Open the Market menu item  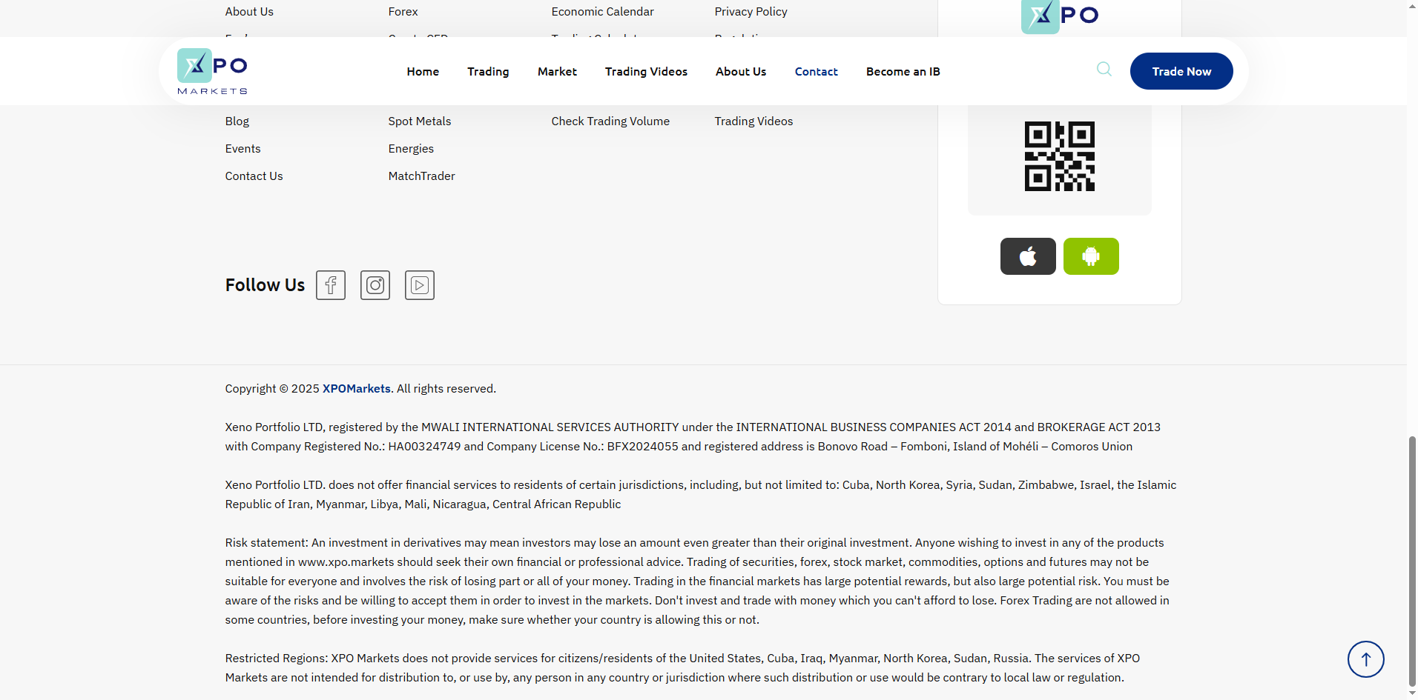pyautogui.click(x=557, y=72)
